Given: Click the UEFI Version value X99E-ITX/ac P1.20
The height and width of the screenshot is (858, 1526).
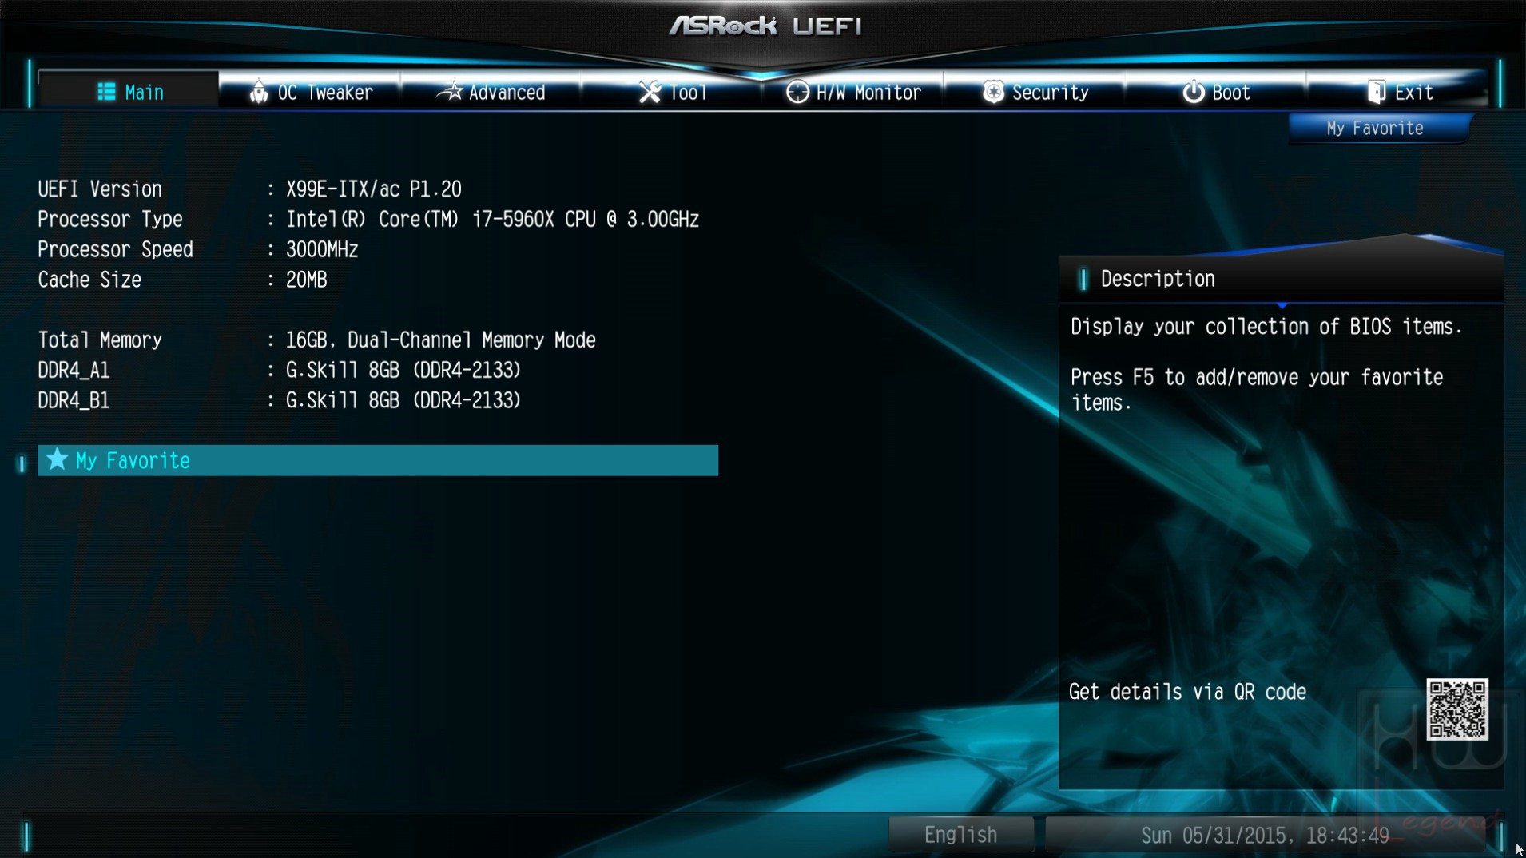Looking at the screenshot, I should pos(374,189).
